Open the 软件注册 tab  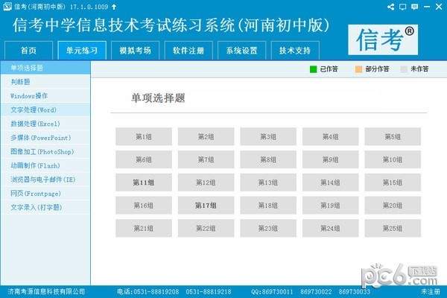(x=188, y=51)
